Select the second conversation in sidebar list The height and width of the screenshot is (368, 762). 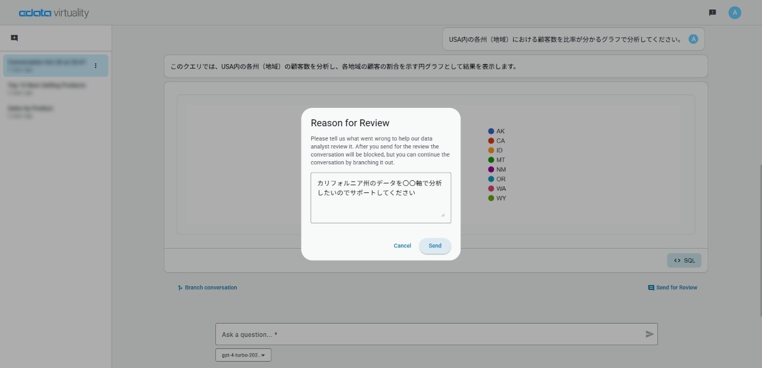[48, 88]
